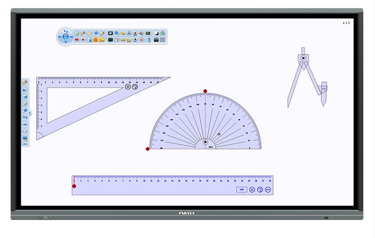Choose the protractor icon in the toolbar
Image resolution: width=375 pixels, height=238 pixels.
coord(122,40)
